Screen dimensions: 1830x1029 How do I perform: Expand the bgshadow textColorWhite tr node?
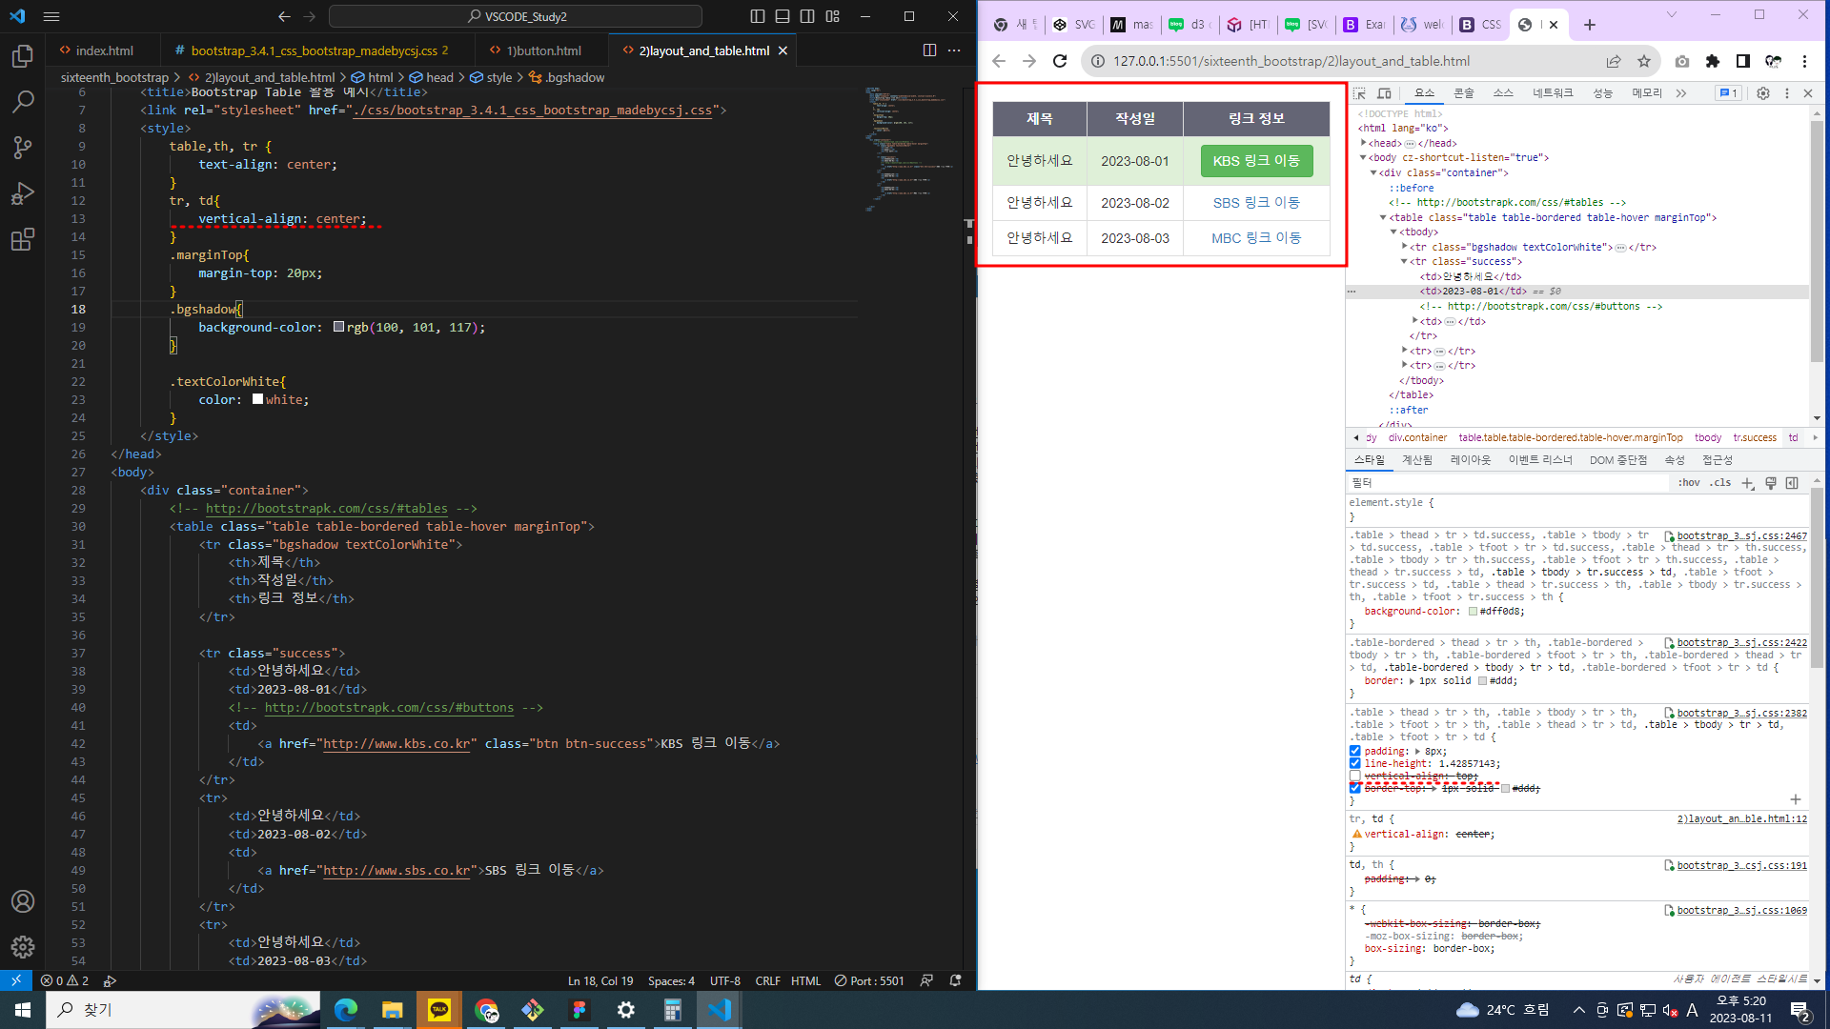pyautogui.click(x=1404, y=247)
